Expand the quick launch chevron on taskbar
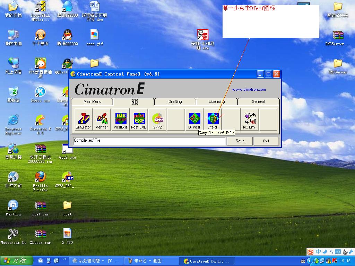The width and height of the screenshot is (355, 266). (64, 259)
